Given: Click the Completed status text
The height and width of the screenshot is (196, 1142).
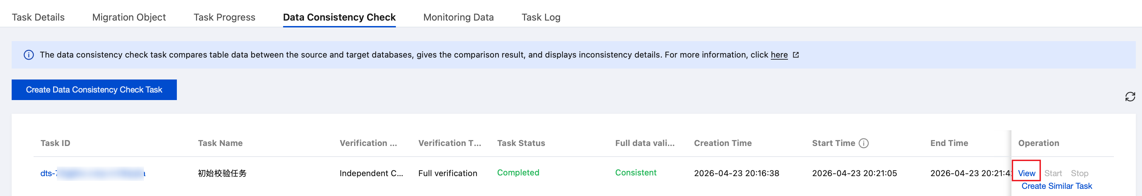Looking at the screenshot, I should pyautogui.click(x=518, y=172).
